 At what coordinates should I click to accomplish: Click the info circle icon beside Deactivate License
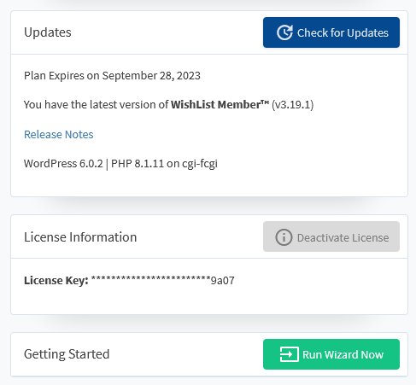coord(284,237)
